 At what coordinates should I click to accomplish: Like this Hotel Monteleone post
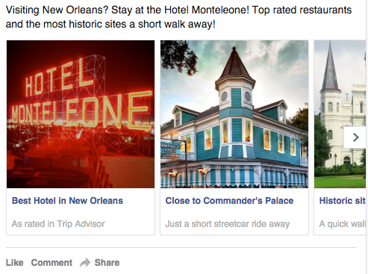(15, 263)
